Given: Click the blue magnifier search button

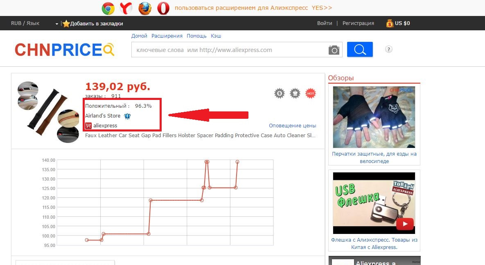Looking at the screenshot, I should [360, 50].
